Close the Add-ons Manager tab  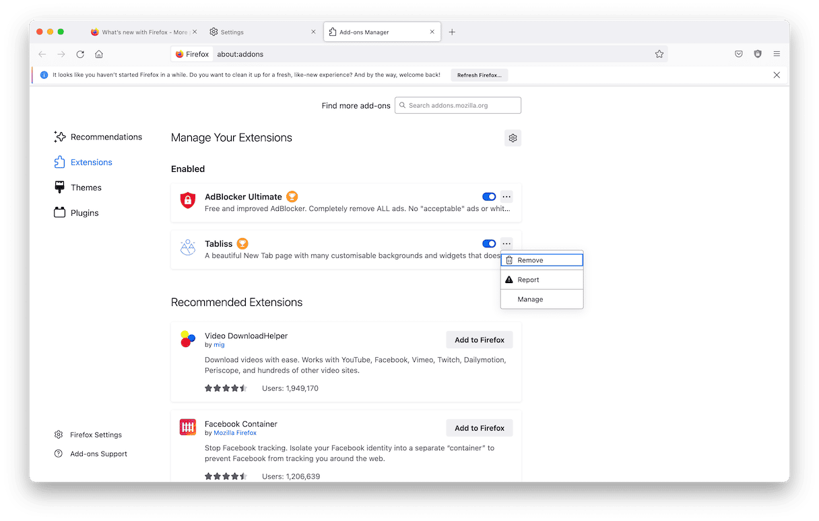pos(432,32)
